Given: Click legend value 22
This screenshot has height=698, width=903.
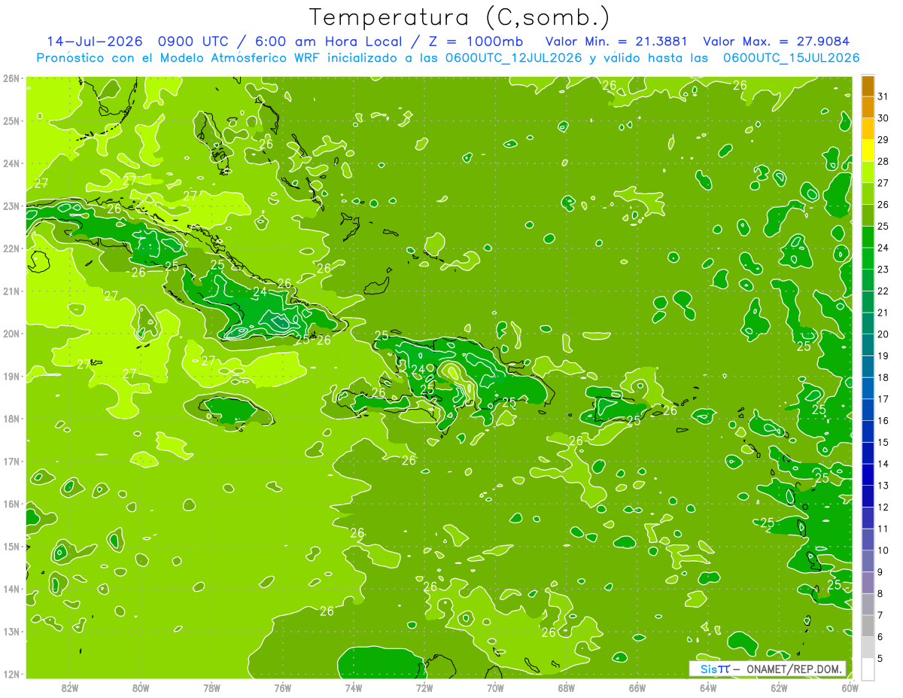Looking at the screenshot, I should (883, 291).
